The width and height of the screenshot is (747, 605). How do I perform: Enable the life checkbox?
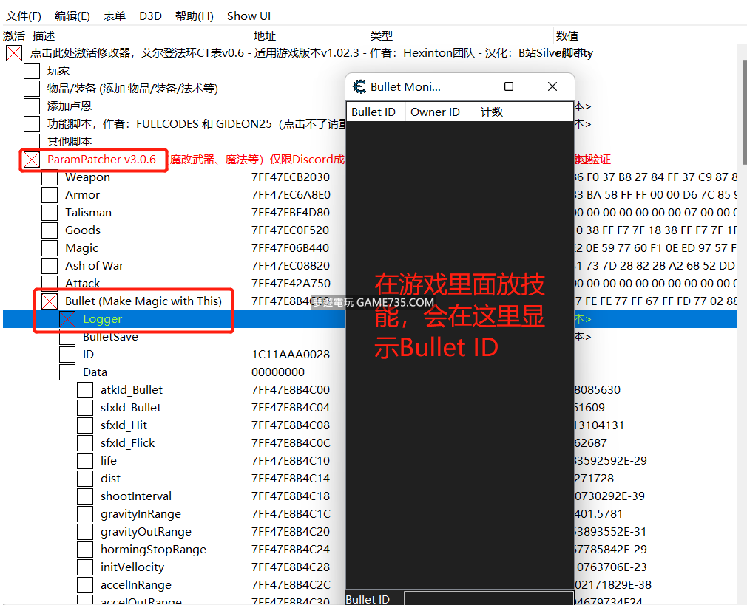85,461
